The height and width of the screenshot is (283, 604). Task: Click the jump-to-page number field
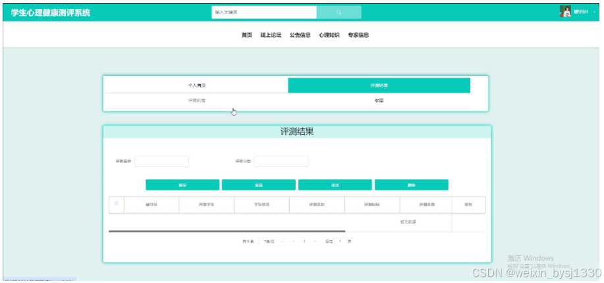tap(340, 242)
